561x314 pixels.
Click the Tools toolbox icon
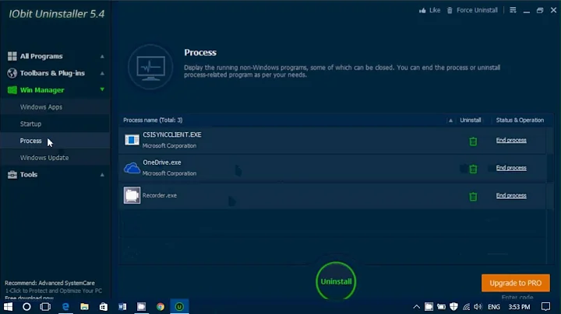12,174
